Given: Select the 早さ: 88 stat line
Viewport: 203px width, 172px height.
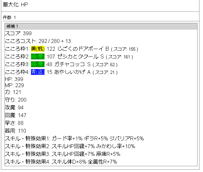Looking at the screenshot, I should [x=14, y=123].
